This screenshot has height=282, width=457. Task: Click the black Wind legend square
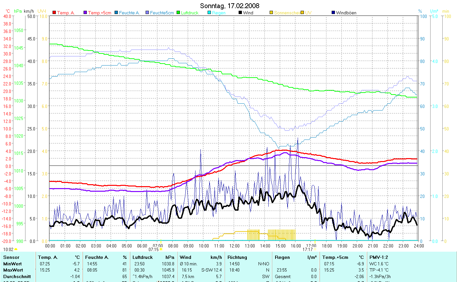(x=240, y=13)
